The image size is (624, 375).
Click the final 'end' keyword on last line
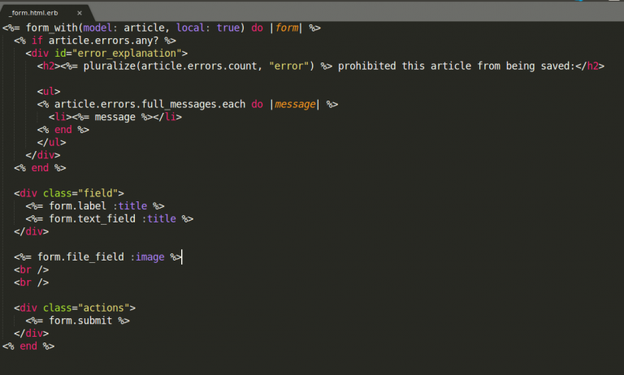pyautogui.click(x=28, y=346)
